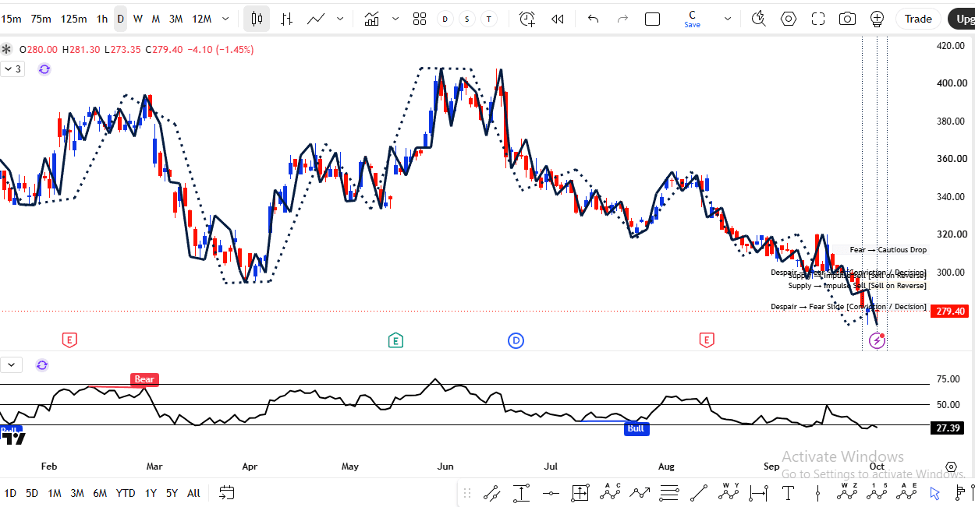The height and width of the screenshot is (507, 975).
Task: Open the layout setup square icon
Action: pyautogui.click(x=652, y=19)
